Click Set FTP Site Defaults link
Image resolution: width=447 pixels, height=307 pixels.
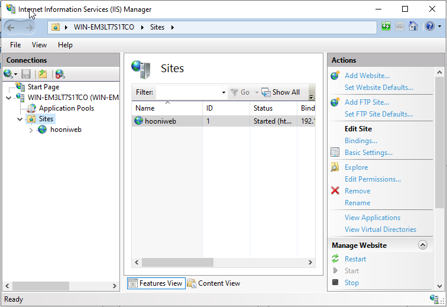[378, 114]
